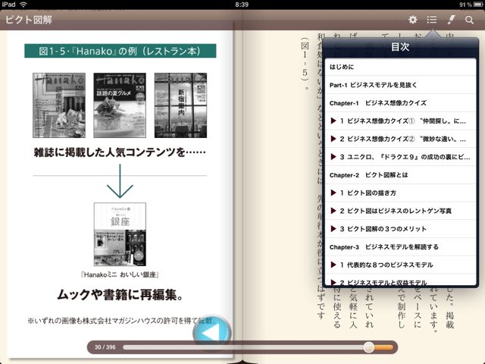Go to section 1 ビジネス想像力クイズ①
The height and width of the screenshot is (364, 485).
click(x=400, y=121)
